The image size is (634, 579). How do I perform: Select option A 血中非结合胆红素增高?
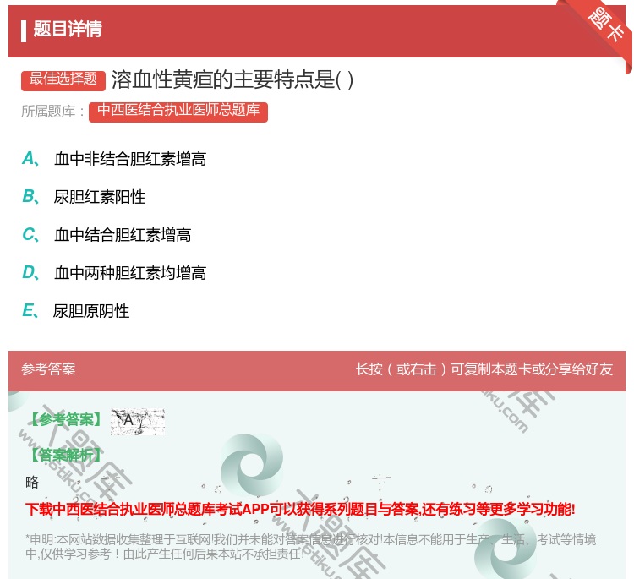114,159
